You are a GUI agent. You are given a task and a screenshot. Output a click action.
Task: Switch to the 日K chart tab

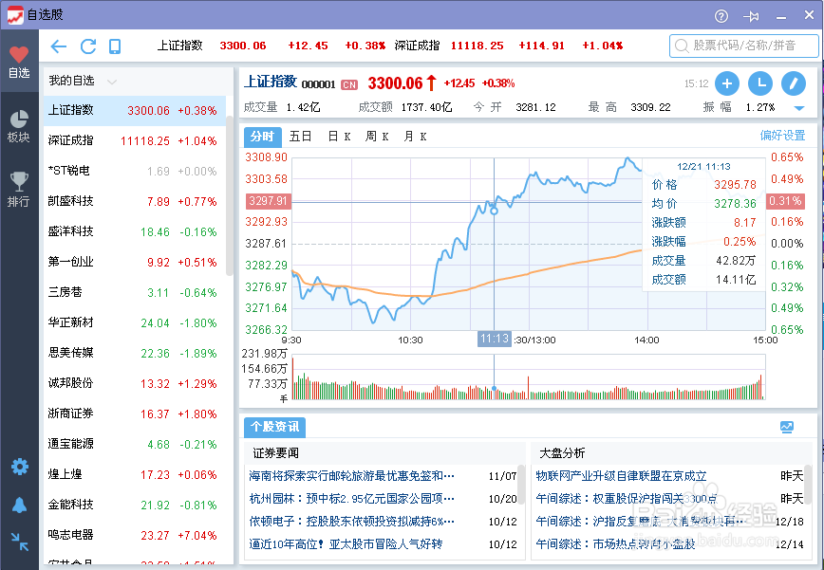[x=339, y=137]
